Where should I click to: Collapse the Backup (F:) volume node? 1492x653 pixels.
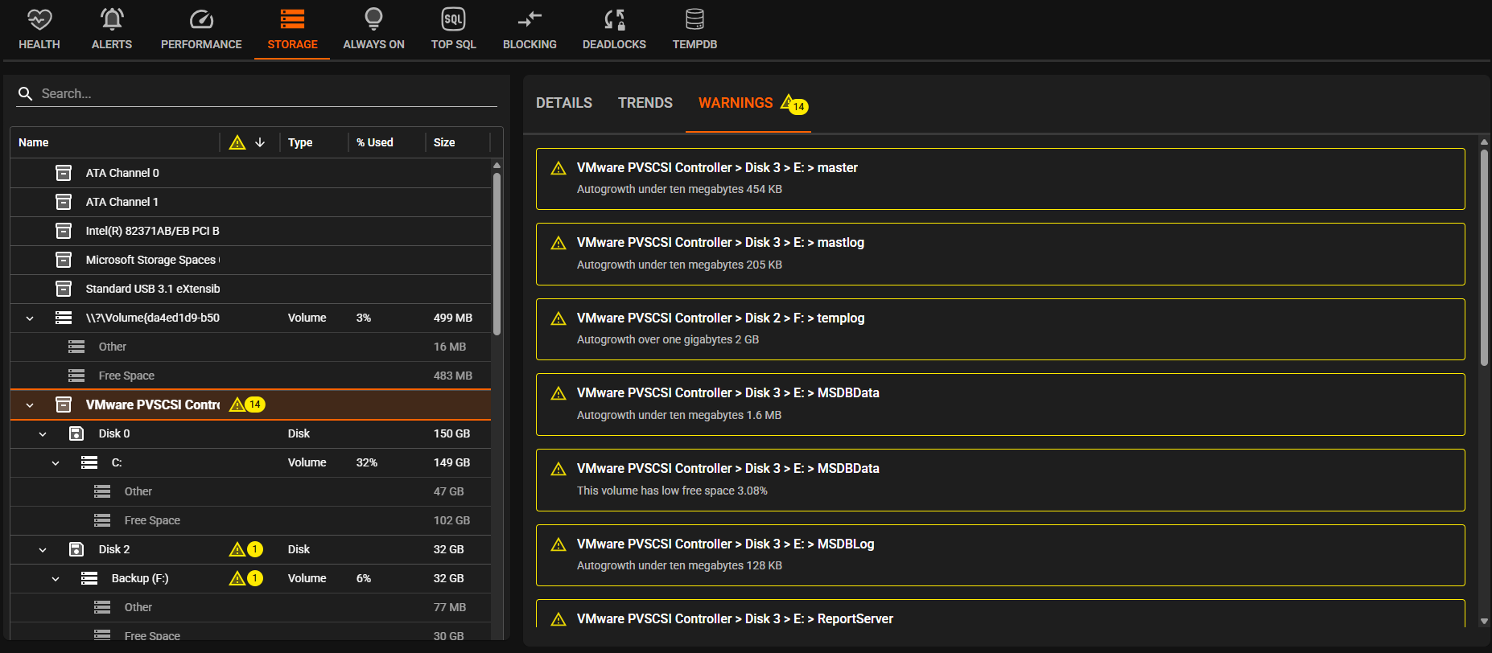56,579
